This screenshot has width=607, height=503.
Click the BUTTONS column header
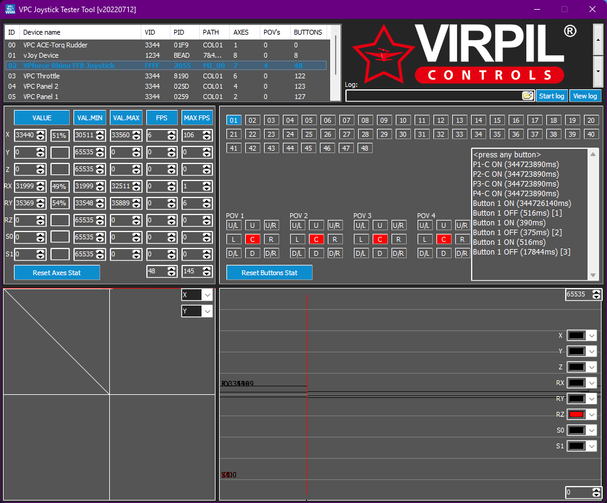coord(308,32)
